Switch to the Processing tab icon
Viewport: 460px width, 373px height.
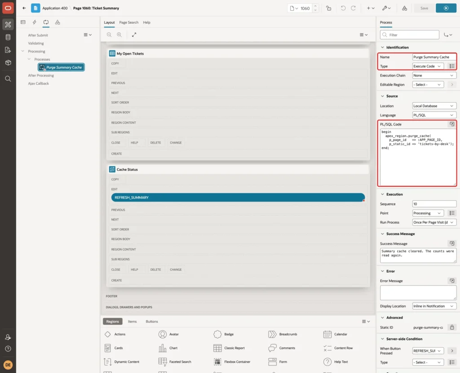pos(46,22)
